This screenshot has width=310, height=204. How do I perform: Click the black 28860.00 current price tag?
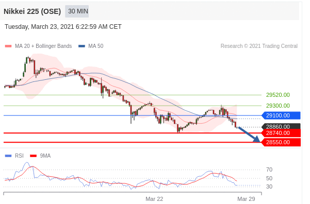[x=281, y=126]
